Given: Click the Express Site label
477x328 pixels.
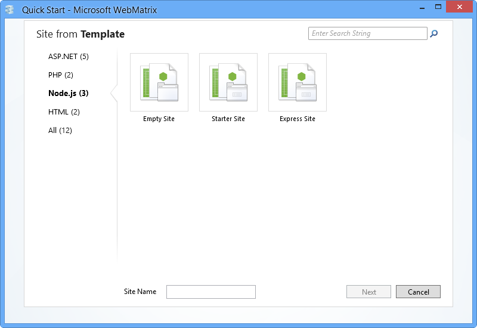Looking at the screenshot, I should tap(298, 119).
